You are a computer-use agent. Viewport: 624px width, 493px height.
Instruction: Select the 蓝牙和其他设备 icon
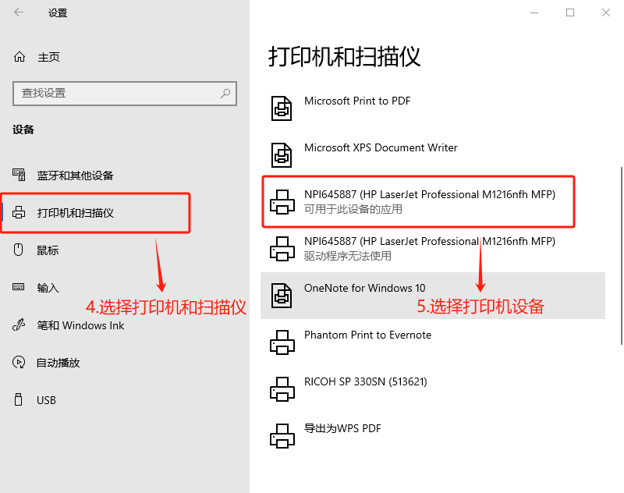19,175
